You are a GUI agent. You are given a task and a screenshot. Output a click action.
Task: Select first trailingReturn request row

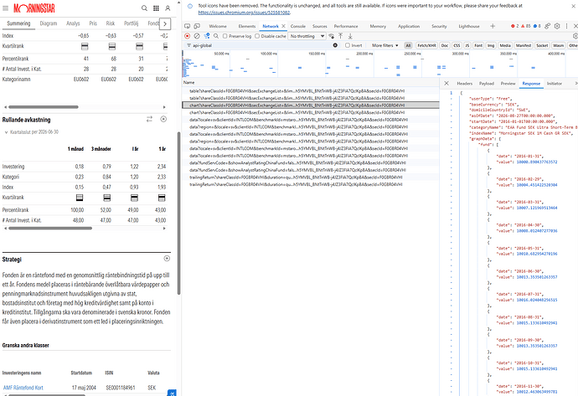[x=311, y=177]
